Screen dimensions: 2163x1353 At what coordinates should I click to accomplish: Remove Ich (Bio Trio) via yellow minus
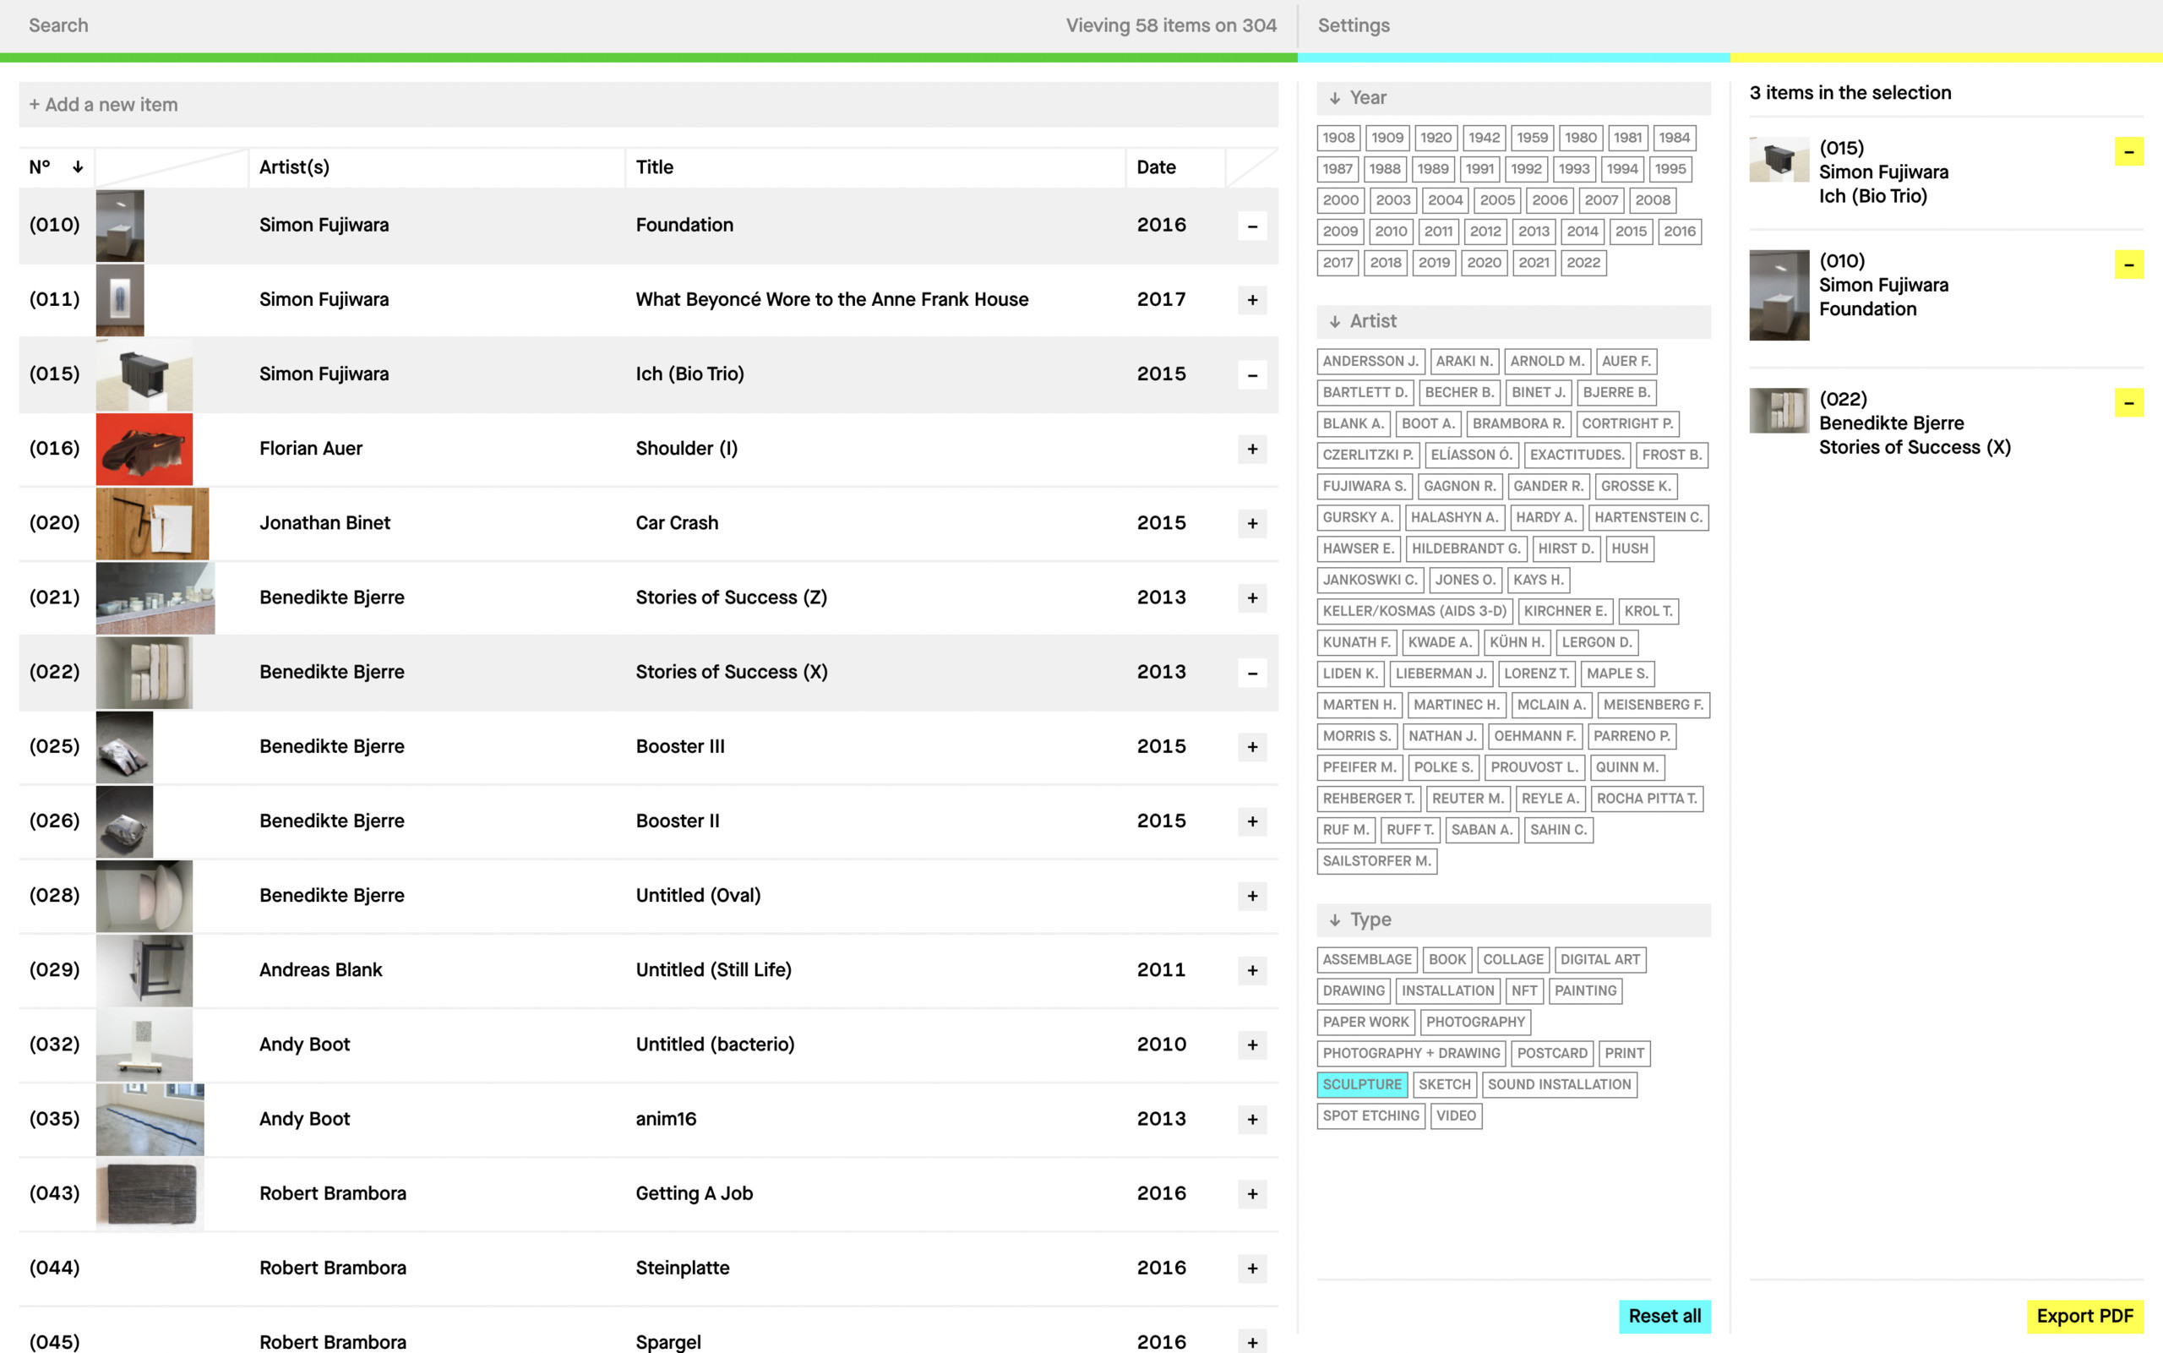tap(2128, 152)
